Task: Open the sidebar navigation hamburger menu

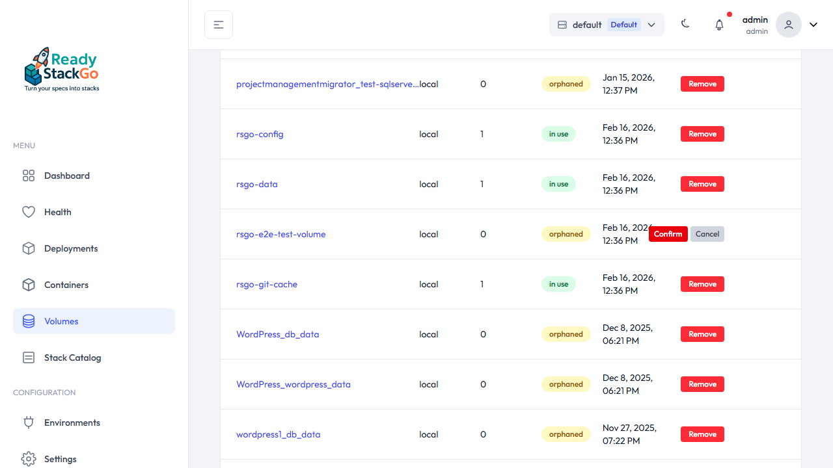Action: click(218, 24)
